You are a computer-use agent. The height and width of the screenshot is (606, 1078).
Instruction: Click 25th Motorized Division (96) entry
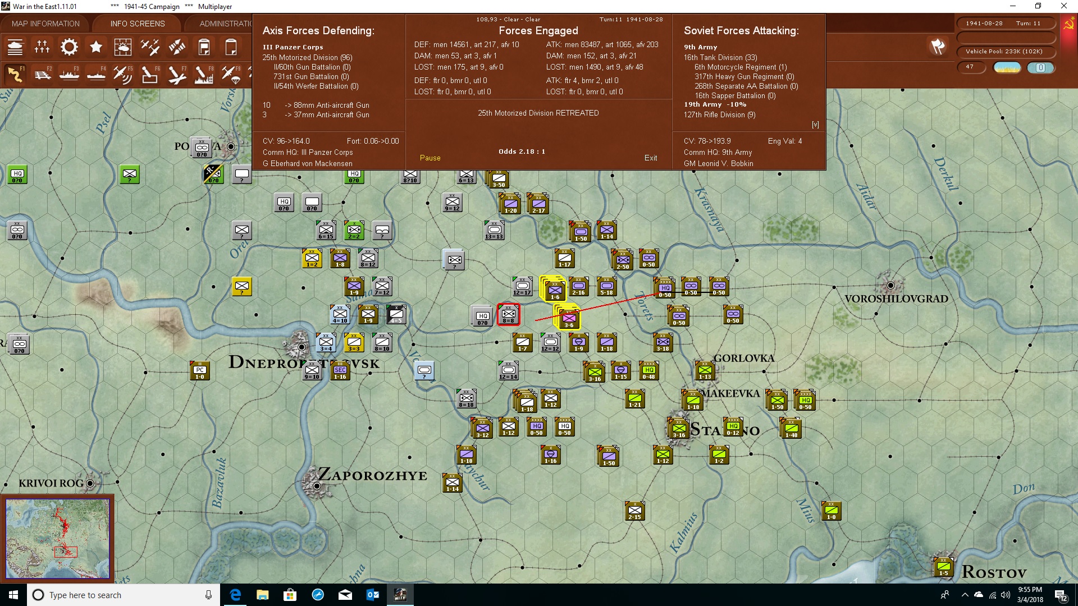pyautogui.click(x=307, y=57)
